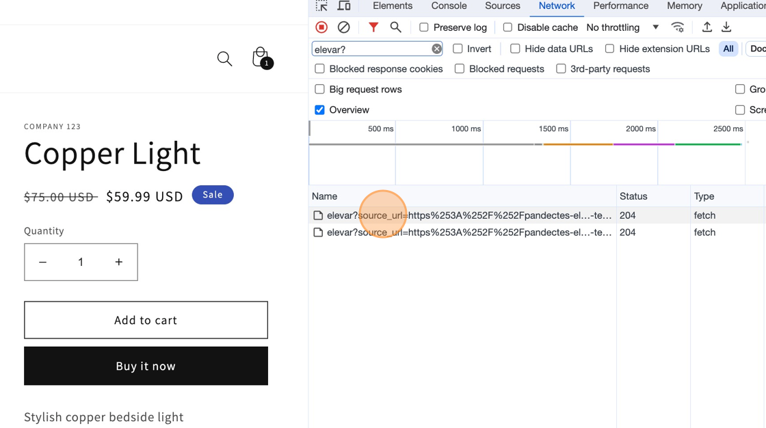Check the Invert filter option

(x=458, y=49)
